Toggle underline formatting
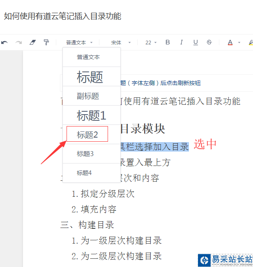Viewport: 253px width, 267px height. click(195, 42)
